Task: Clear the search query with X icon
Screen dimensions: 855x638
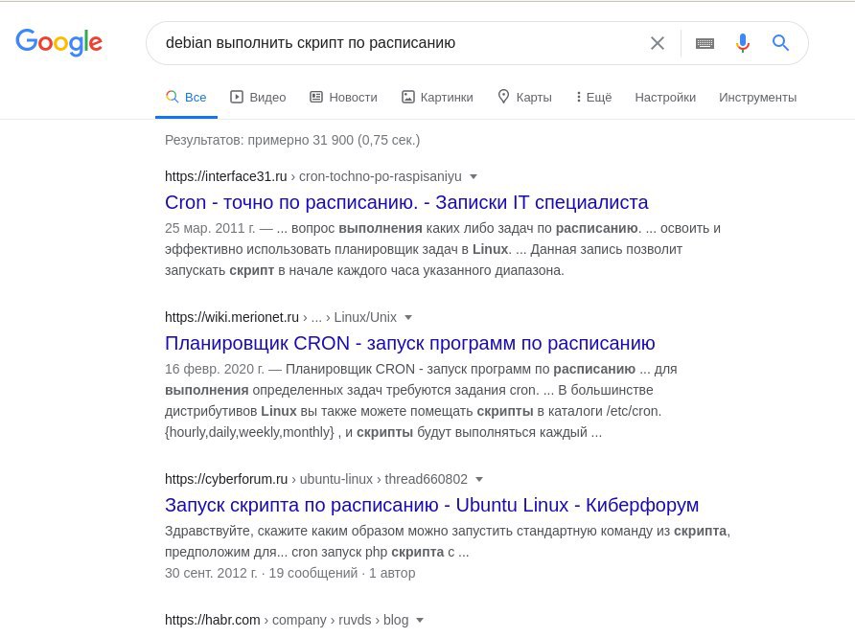Action: [657, 43]
